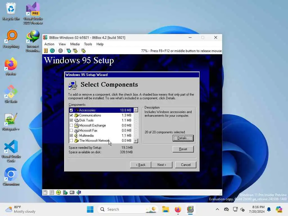Click the hard disk status bar icon
This screenshot has height=216, width=288.
coord(72,192)
